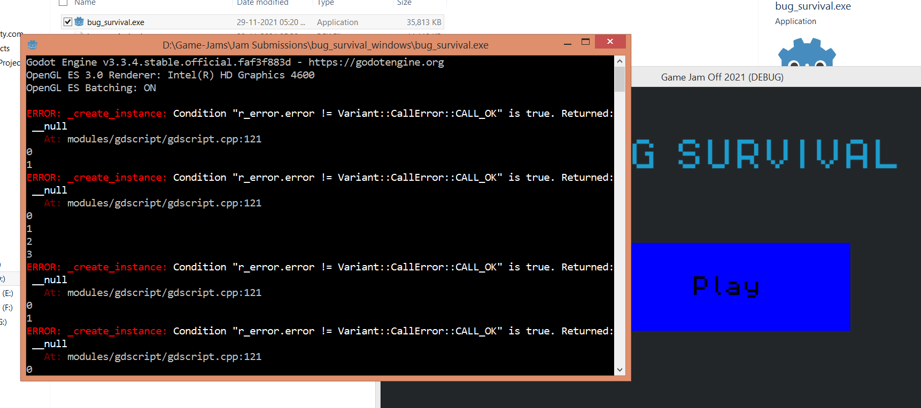Click the OpenGL ES Batching: ON line
Image resolution: width=921 pixels, height=408 pixels.
[91, 88]
